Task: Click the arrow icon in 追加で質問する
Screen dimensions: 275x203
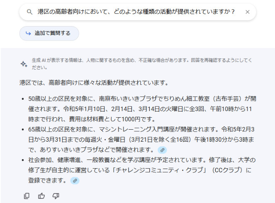Action: [x=28, y=33]
